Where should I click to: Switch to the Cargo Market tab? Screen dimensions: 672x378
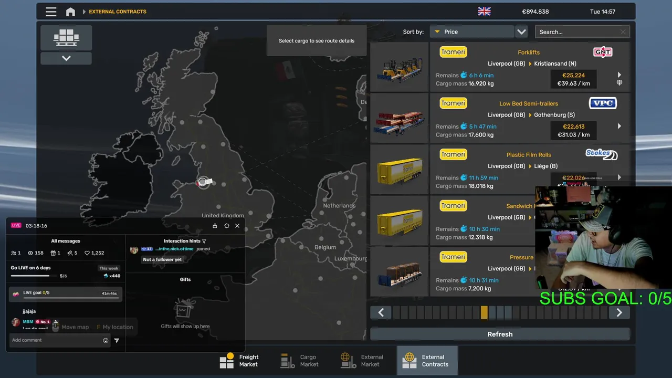[300, 361]
